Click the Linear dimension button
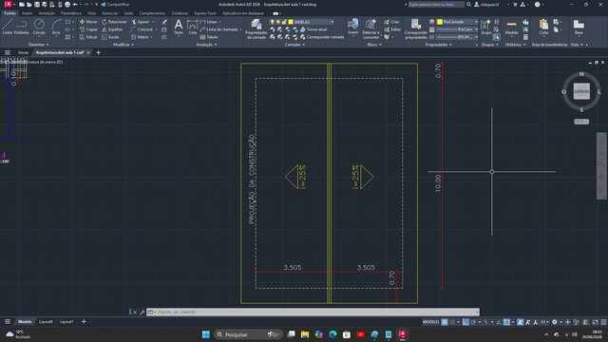Image resolution: width=608 pixels, height=342 pixels. point(209,22)
